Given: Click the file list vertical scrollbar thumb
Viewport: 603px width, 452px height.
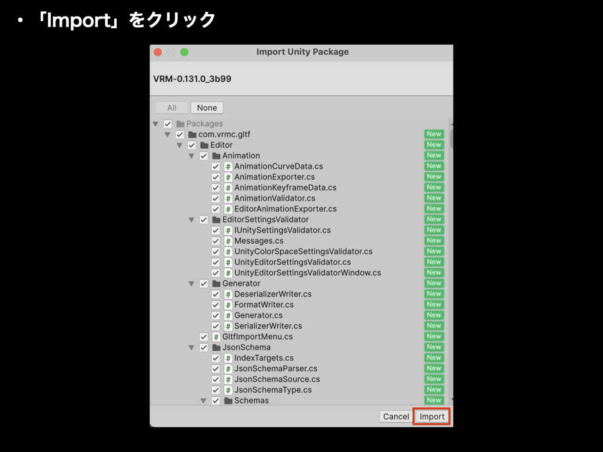Looking at the screenshot, I should tap(452, 139).
